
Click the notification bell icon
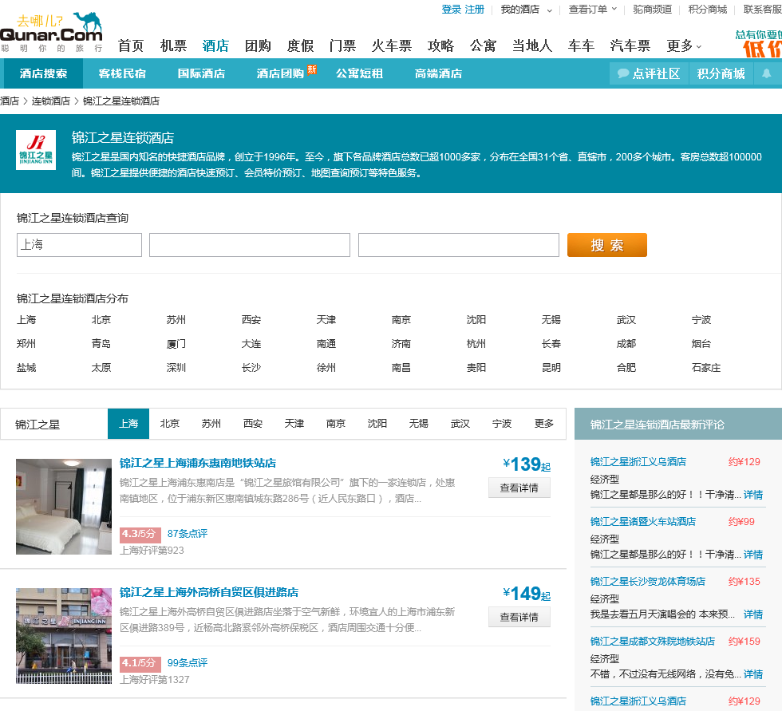coord(767,73)
